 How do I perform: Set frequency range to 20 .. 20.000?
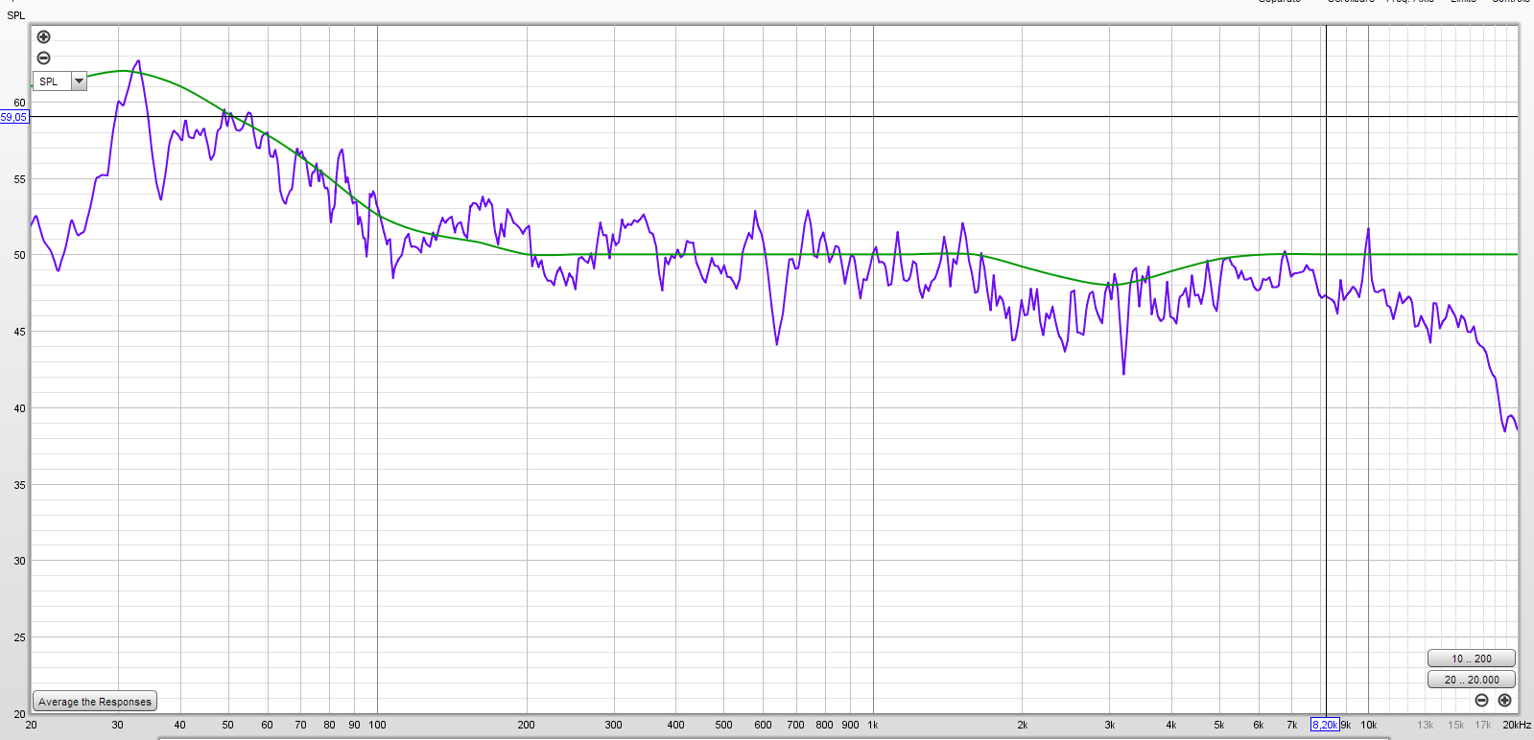pos(1471,680)
